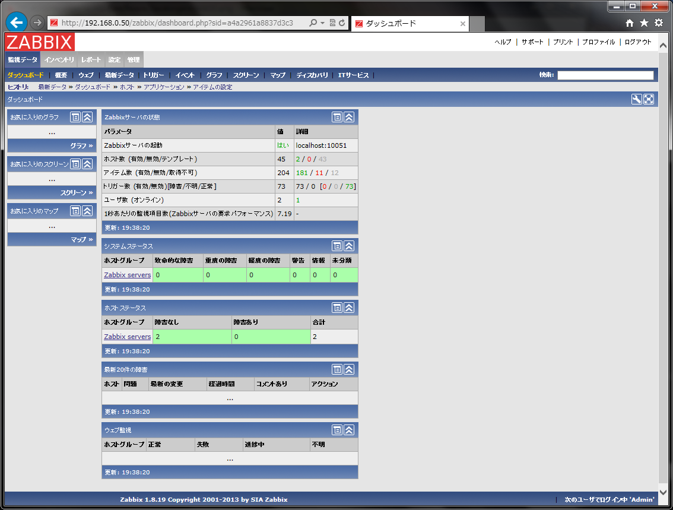This screenshot has width=673, height=510.
Task: Click グラフ » link in favorites widget
Action: click(81, 145)
